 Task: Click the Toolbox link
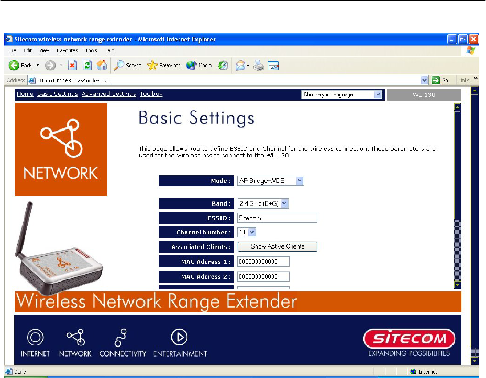coord(151,94)
